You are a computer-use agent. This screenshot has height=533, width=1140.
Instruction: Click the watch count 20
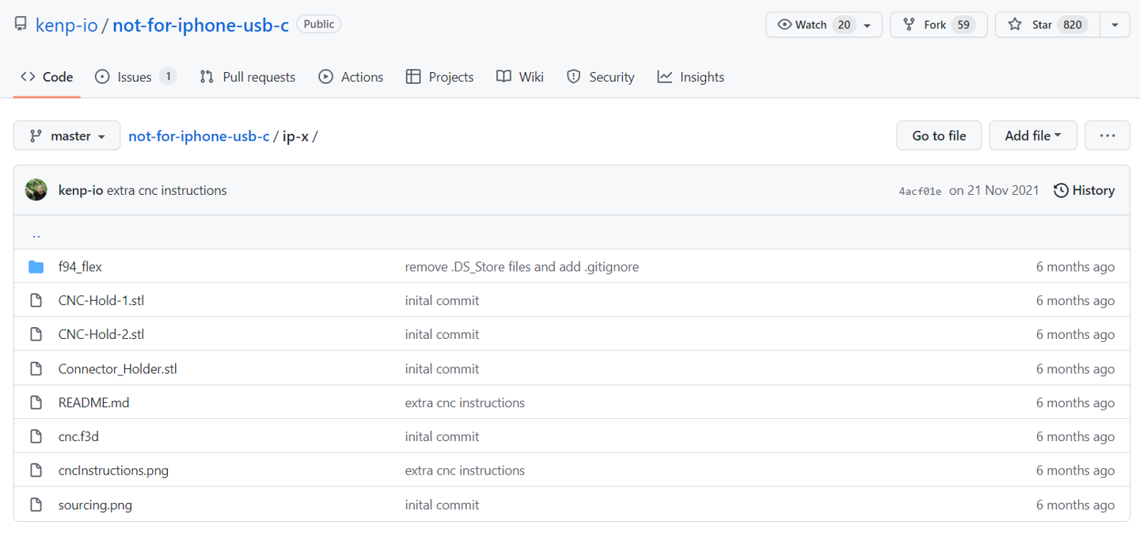[844, 25]
